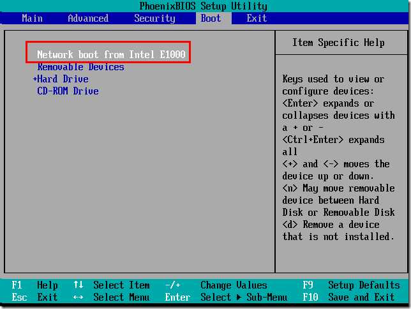The width and height of the screenshot is (411, 309).
Task: Click the left-right arrows Select Menu icon
Action: click(78, 298)
